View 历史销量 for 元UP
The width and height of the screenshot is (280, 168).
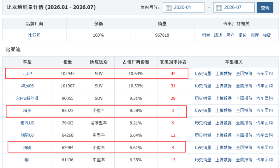203,74
